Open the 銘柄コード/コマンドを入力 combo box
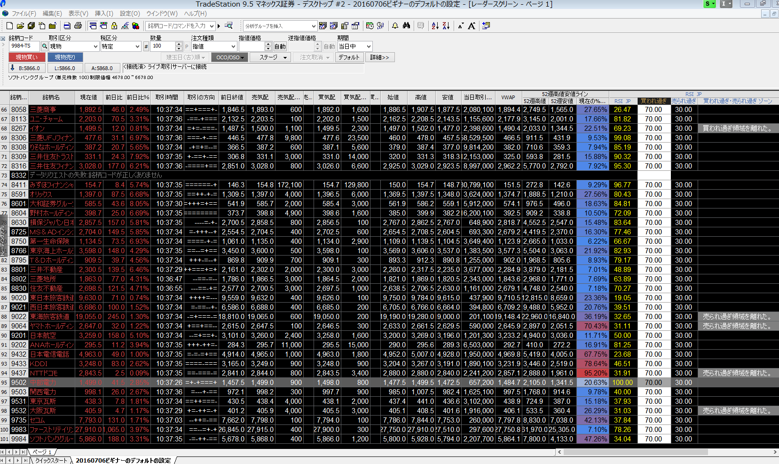 [x=181, y=26]
